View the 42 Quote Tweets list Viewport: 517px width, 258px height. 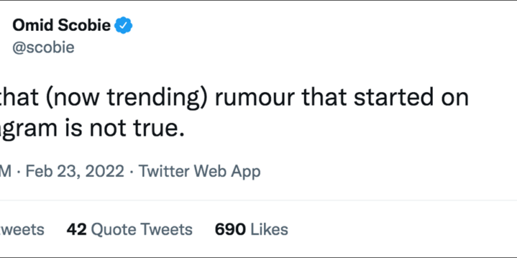(130, 229)
